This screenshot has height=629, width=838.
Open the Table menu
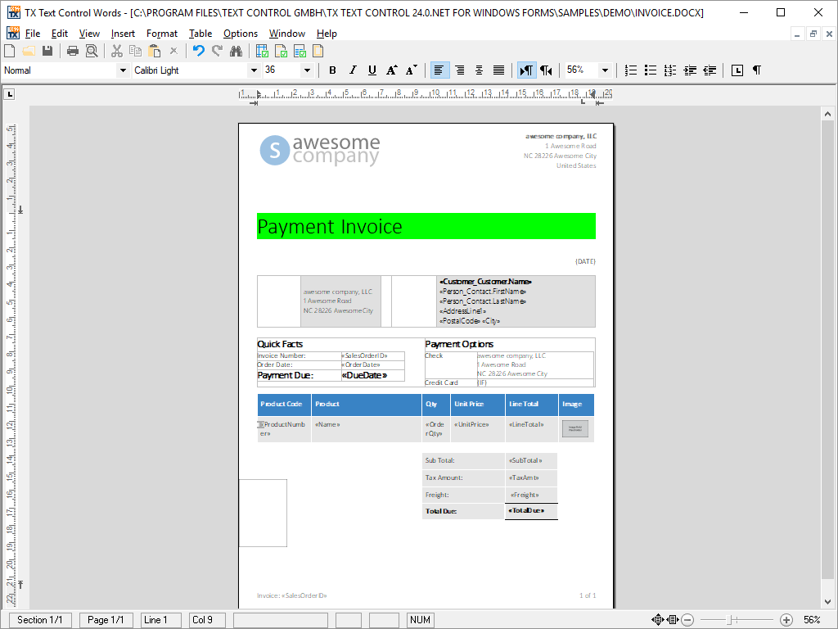tap(200, 34)
